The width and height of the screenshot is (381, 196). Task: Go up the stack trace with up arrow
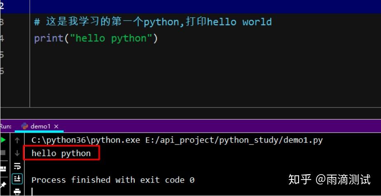click(x=17, y=140)
